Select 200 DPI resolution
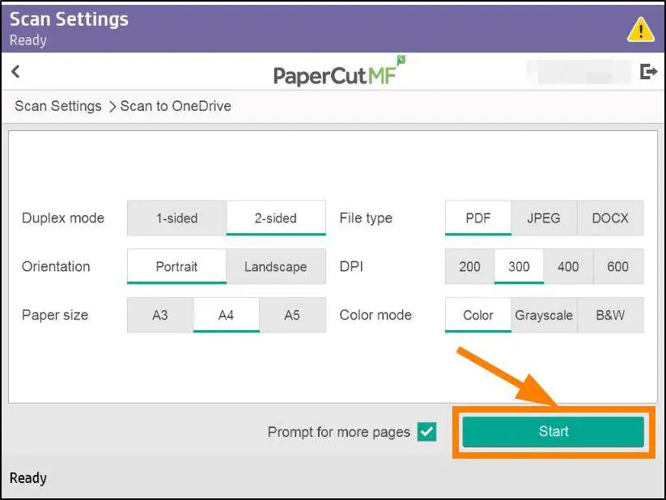This screenshot has width=666, height=500. tap(469, 266)
